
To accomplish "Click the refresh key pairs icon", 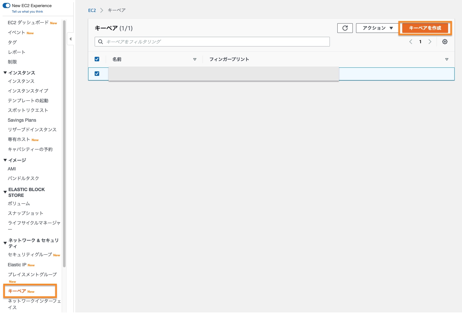I will click(345, 28).
